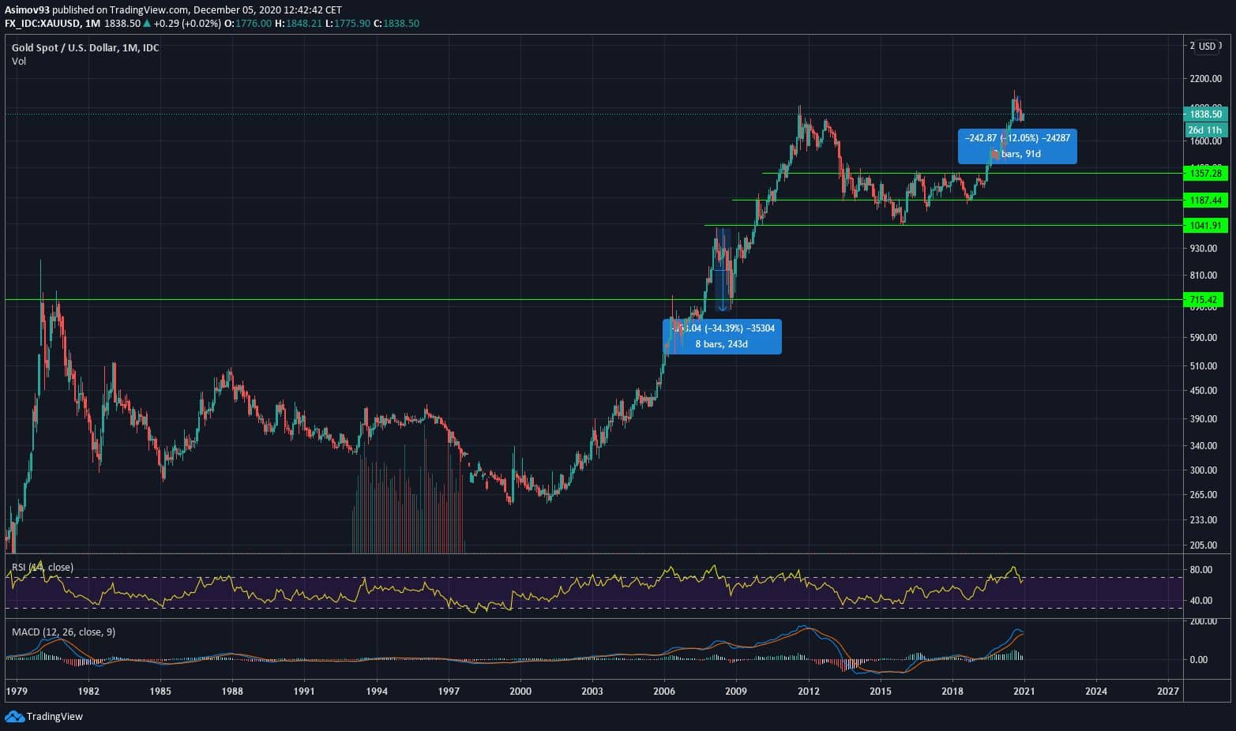Select the -12.05% measurement box

tap(1017, 146)
